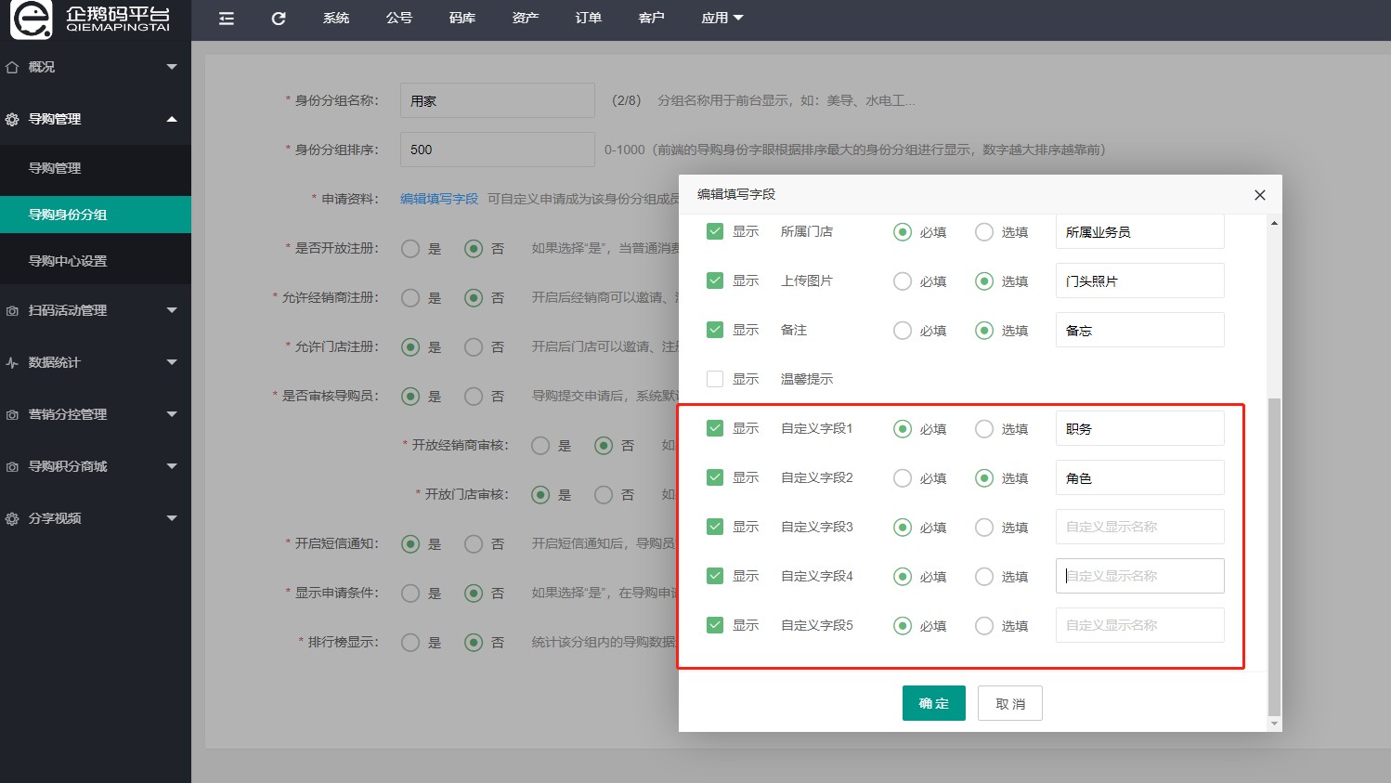Click the home icon beside 概况

(12, 67)
